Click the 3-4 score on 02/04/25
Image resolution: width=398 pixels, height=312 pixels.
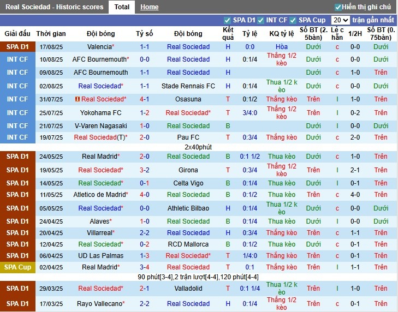[x=145, y=267]
